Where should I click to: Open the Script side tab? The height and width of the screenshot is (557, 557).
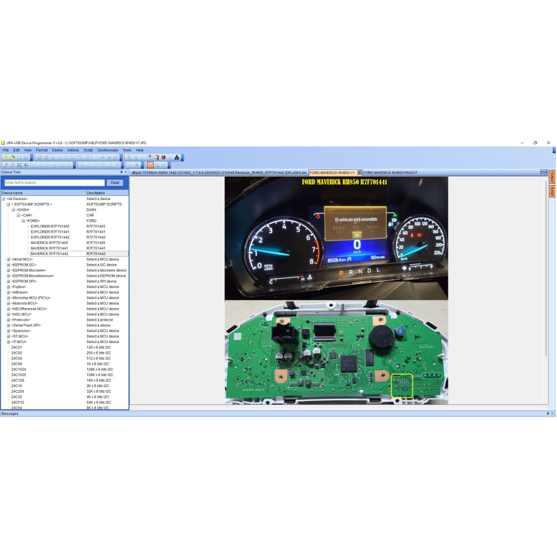(553, 192)
